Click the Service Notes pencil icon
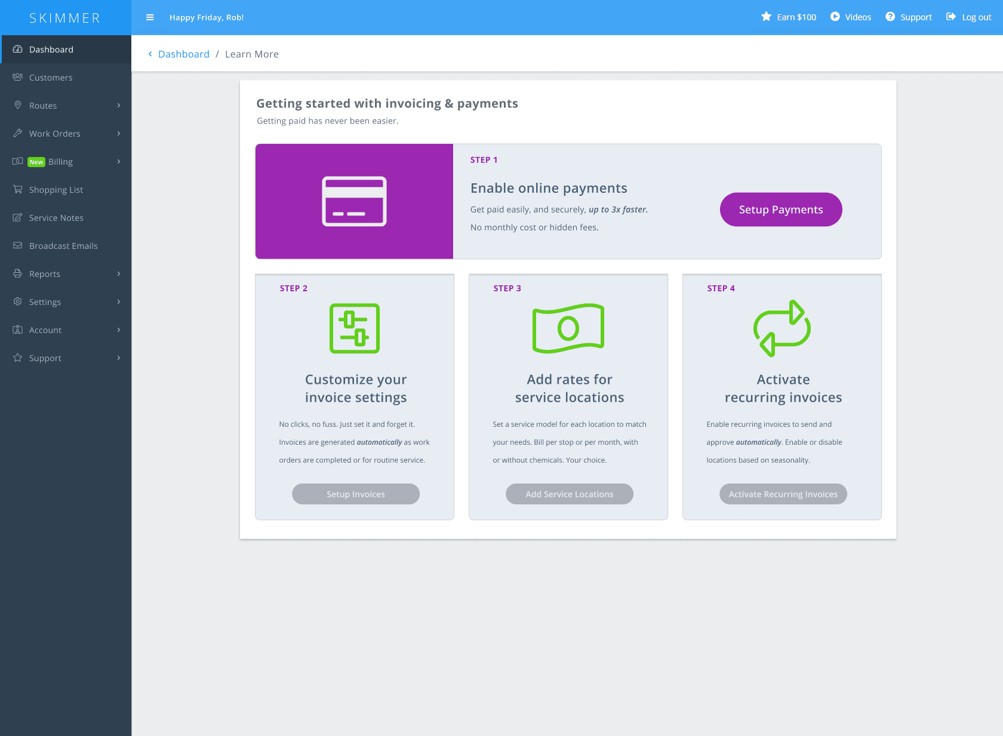 18,217
